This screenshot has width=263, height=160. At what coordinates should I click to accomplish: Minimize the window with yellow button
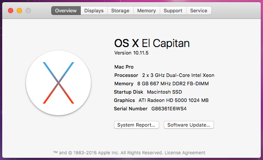(x=19, y=11)
